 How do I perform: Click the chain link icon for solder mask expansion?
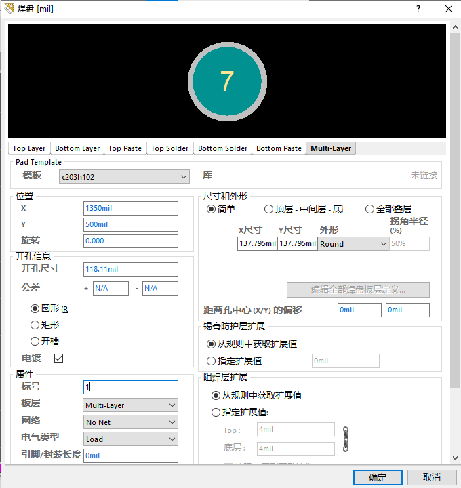tap(346, 439)
